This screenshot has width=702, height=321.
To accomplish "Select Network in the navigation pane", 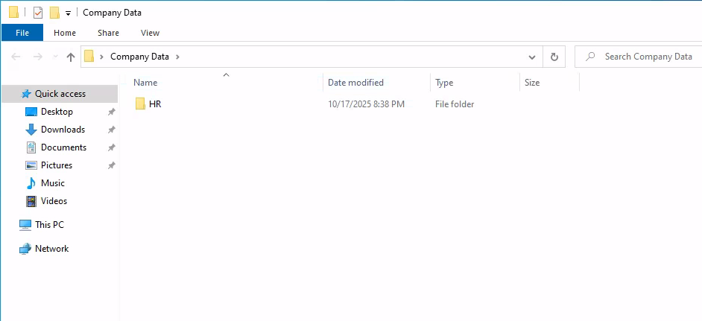I will tap(51, 249).
